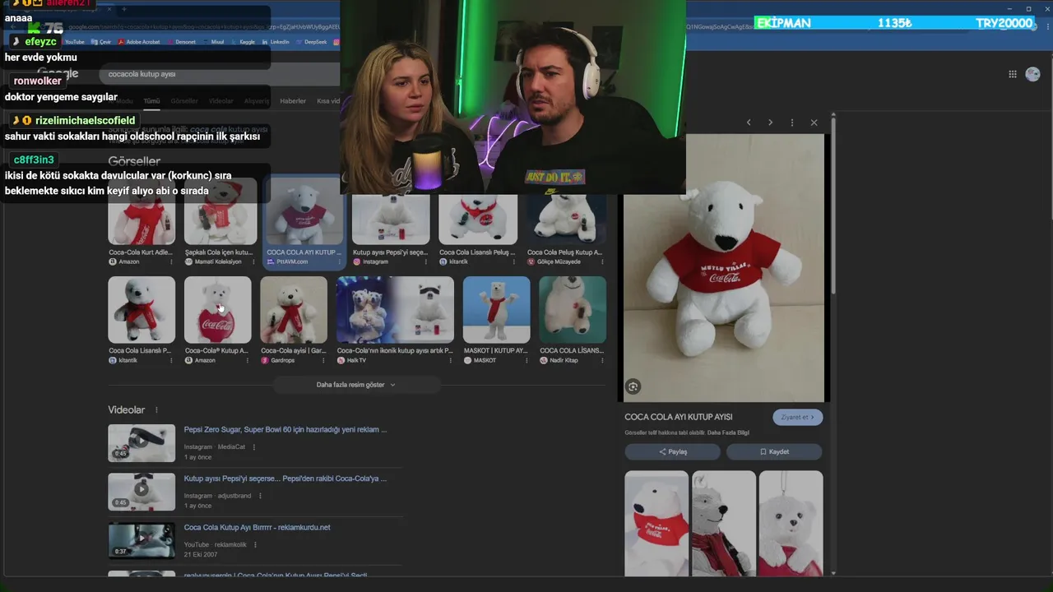Open the Dersonet bookmark
Screen dimensions: 1053x592
click(182, 41)
